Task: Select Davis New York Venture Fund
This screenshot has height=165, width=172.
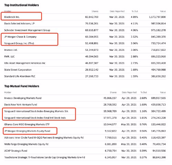Action: tap(21, 105)
